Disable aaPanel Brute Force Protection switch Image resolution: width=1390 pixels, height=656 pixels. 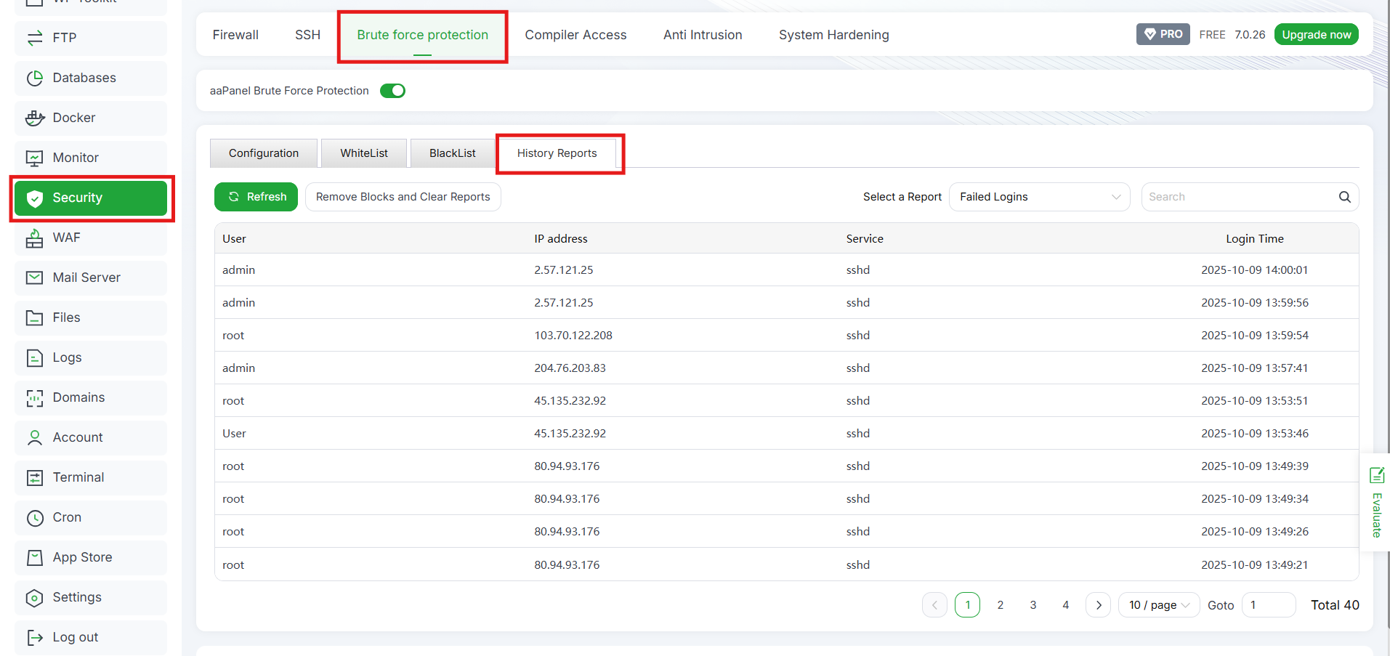[x=392, y=91]
